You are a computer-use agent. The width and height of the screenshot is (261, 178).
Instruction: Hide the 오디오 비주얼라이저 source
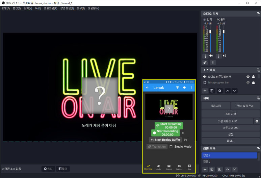pyautogui.click(x=248, y=77)
